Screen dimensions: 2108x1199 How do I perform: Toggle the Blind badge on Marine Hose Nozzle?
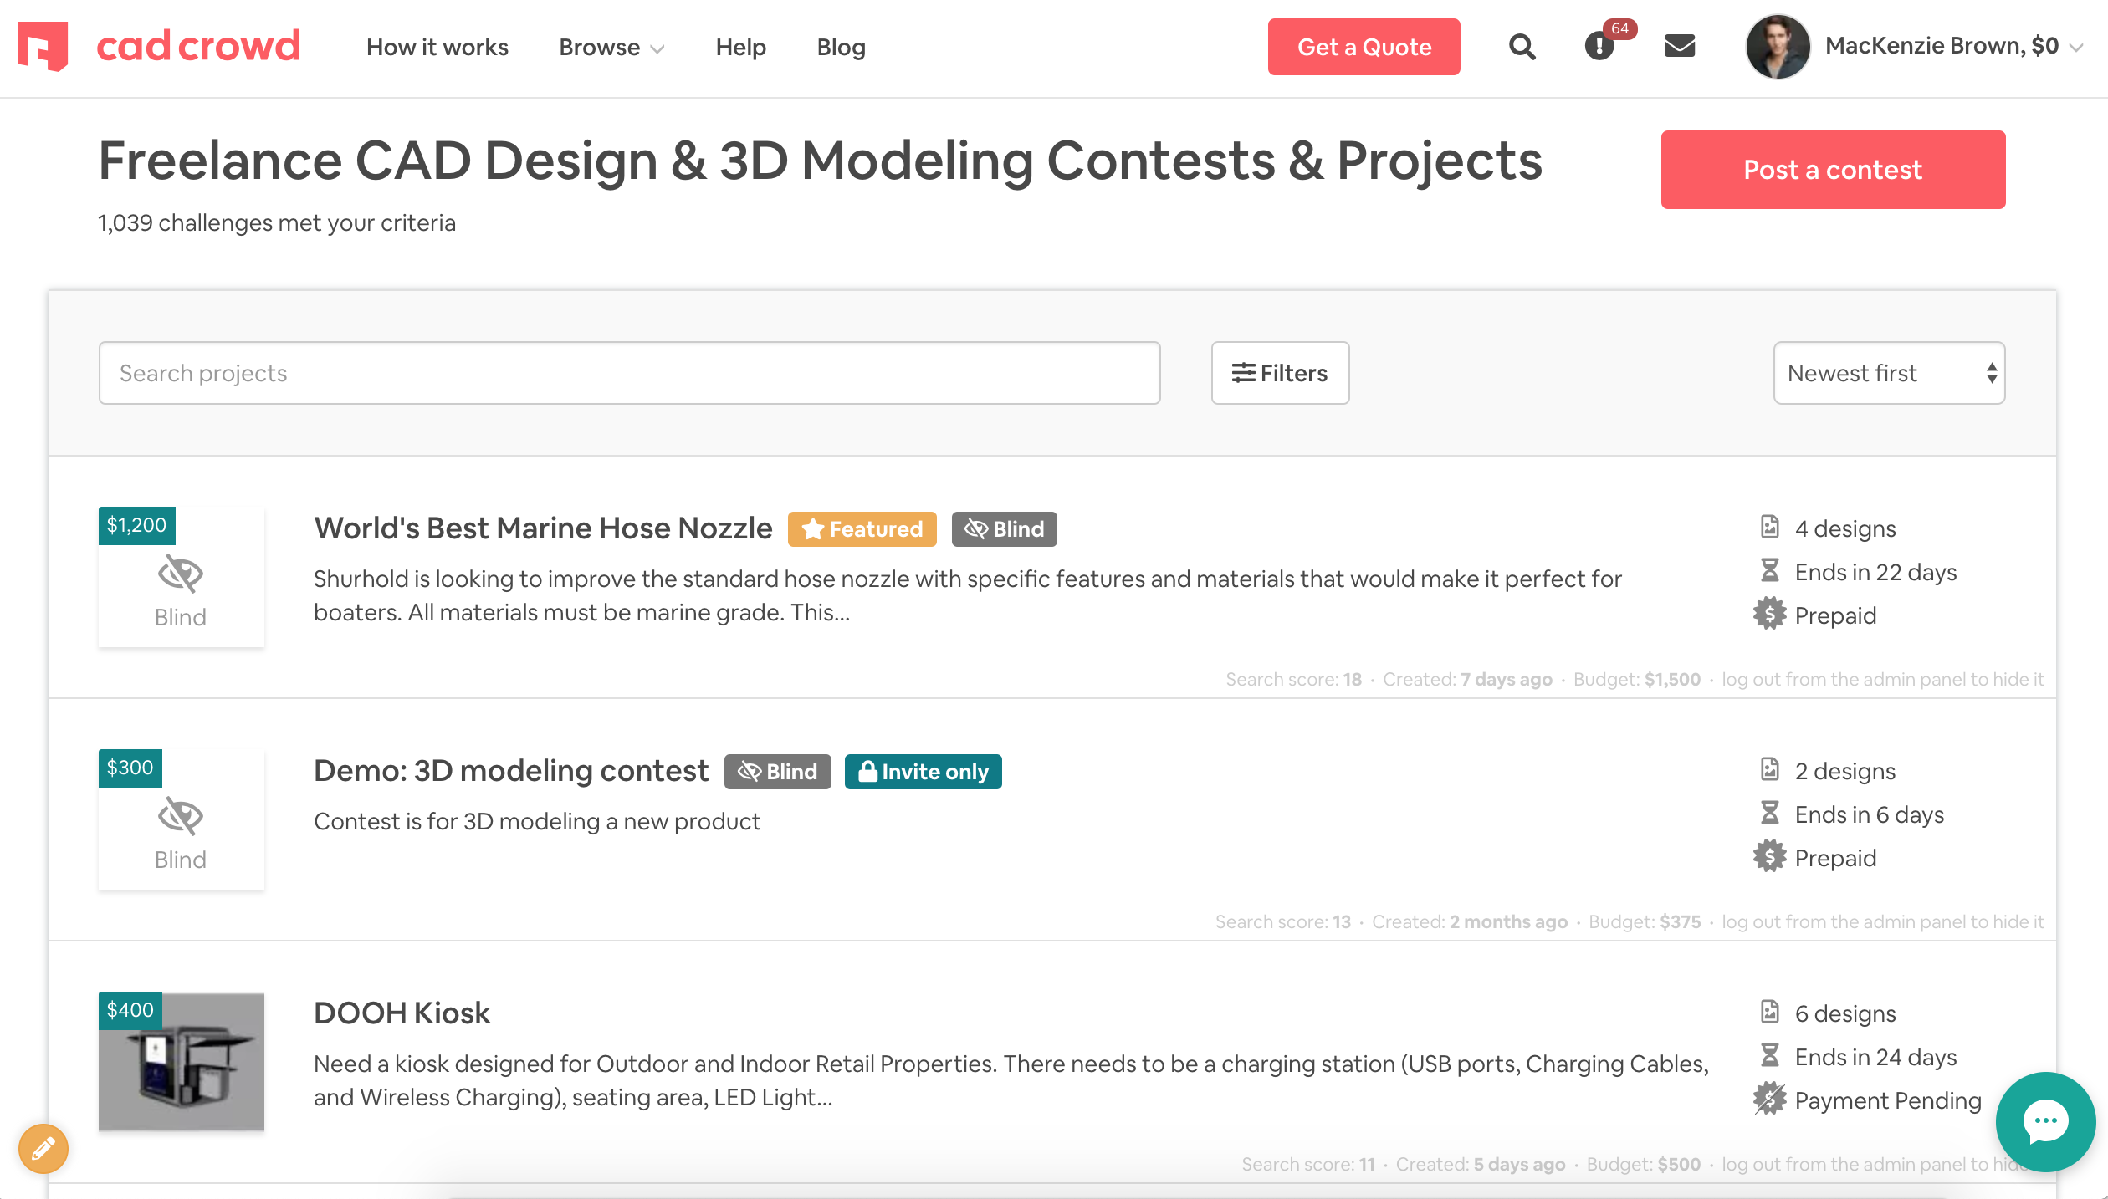click(x=1004, y=528)
